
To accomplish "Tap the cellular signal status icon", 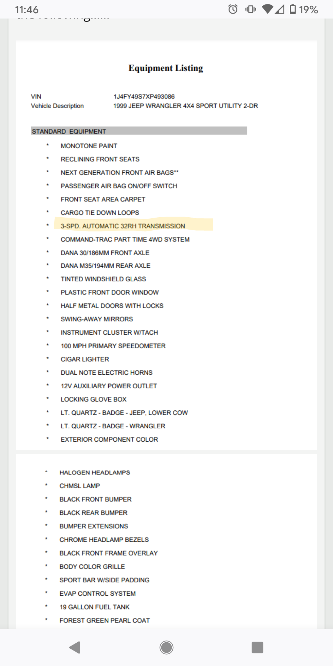I will [279, 9].
